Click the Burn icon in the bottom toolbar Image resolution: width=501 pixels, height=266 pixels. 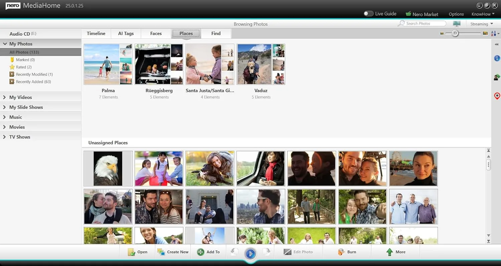[341, 252]
